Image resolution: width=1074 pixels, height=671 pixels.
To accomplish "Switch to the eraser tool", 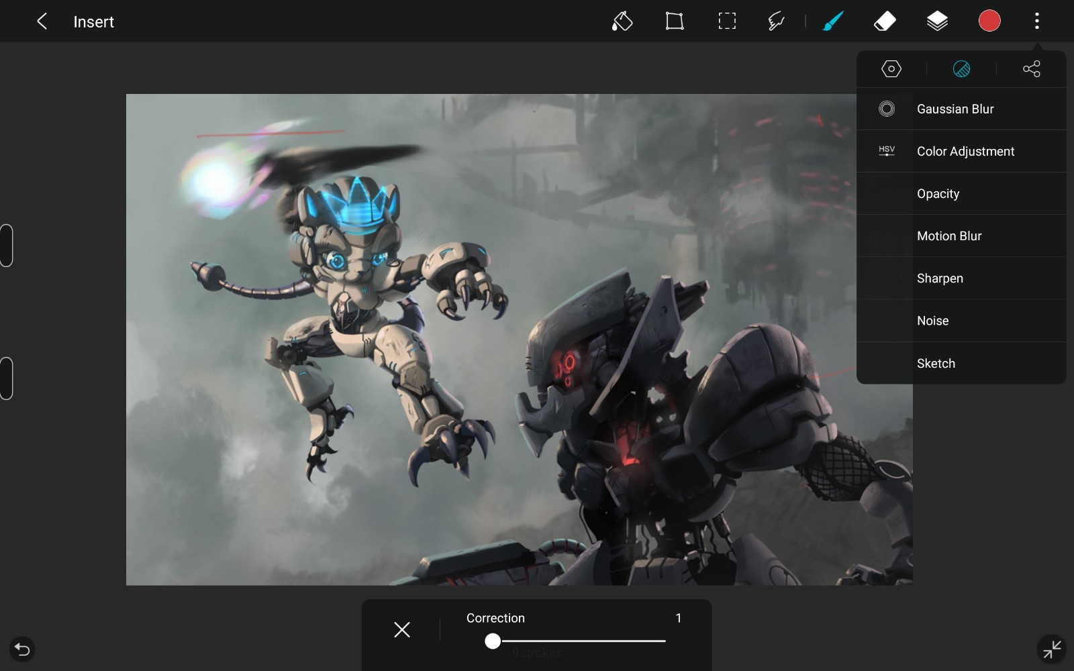I will tap(885, 21).
